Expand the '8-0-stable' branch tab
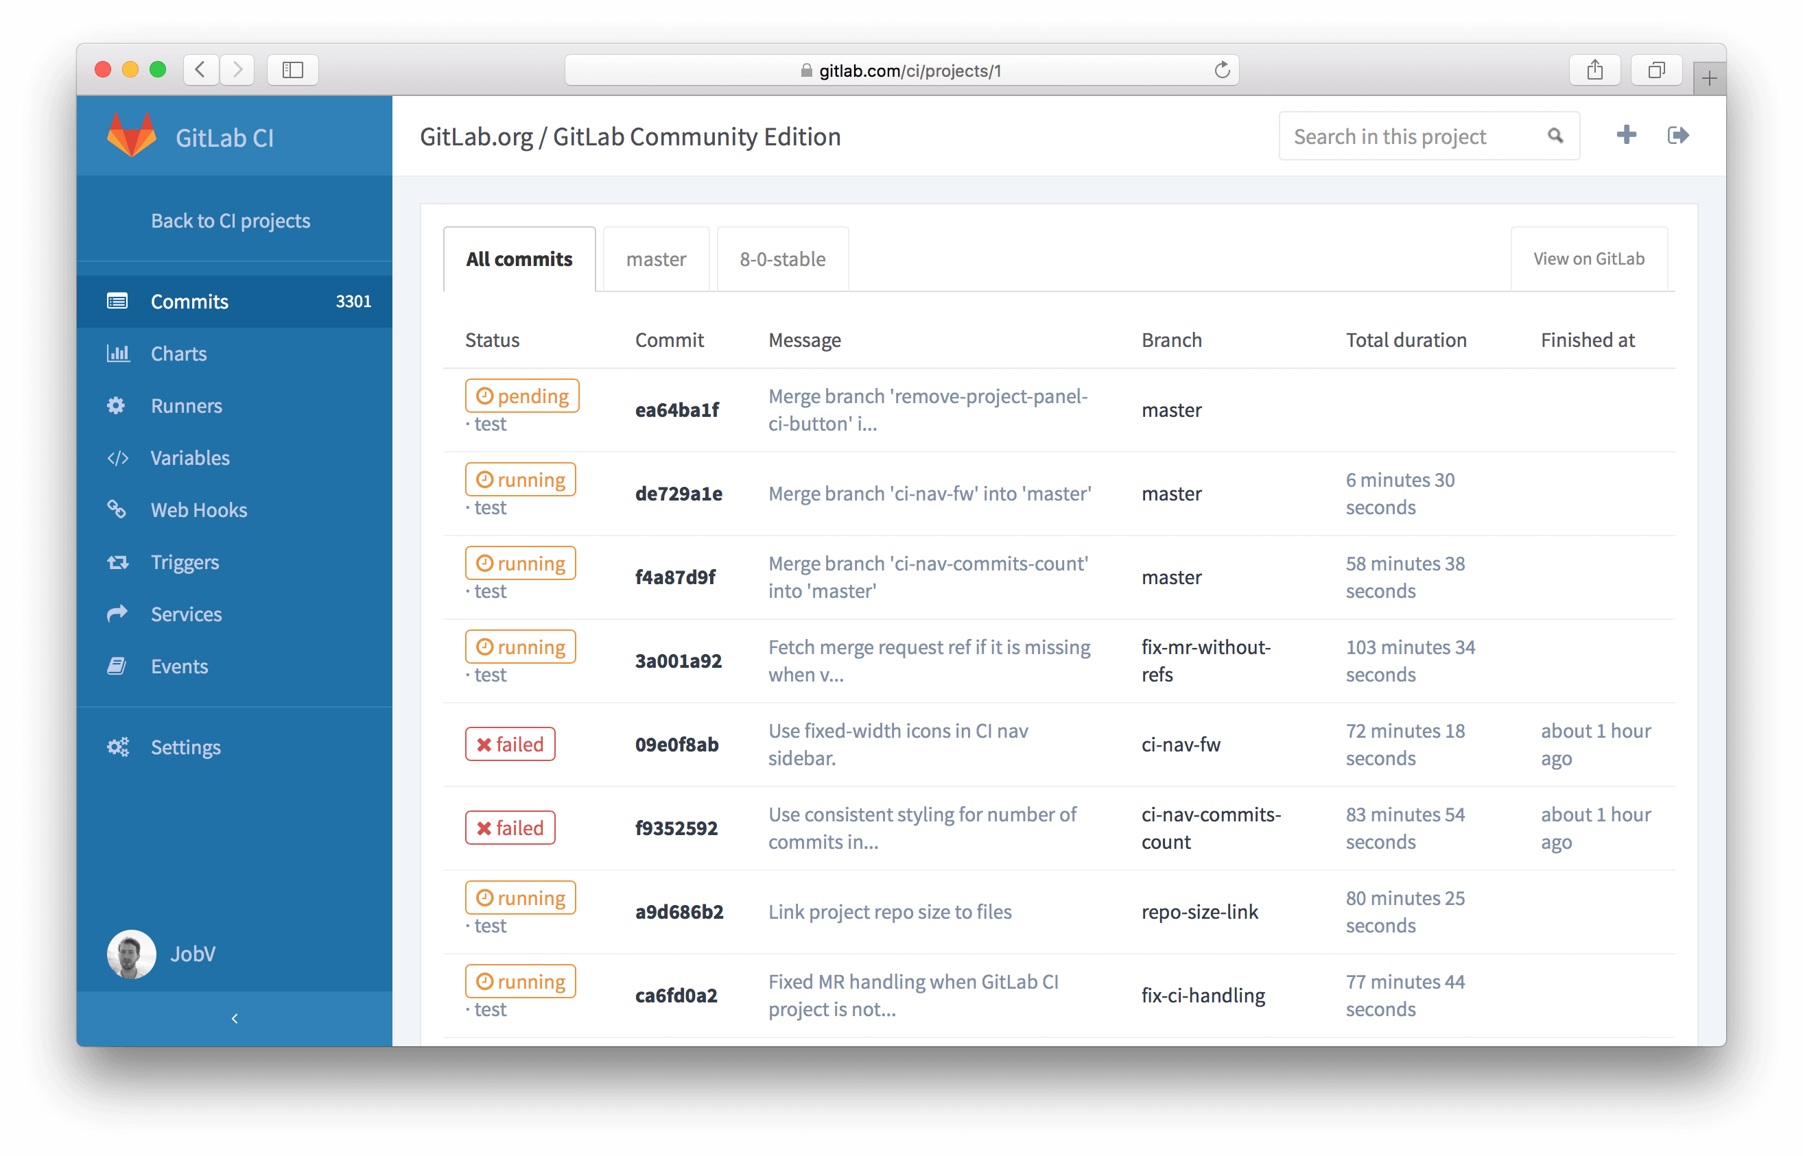 (781, 258)
